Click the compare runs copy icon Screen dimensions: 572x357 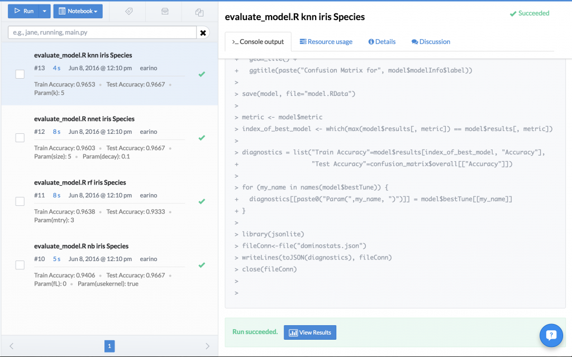(x=199, y=12)
